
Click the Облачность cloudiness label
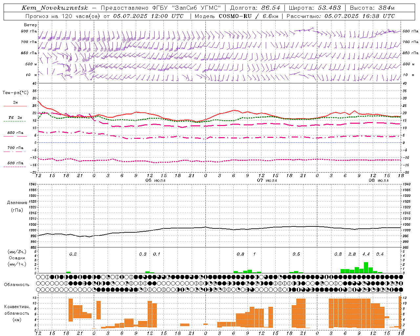17,285
